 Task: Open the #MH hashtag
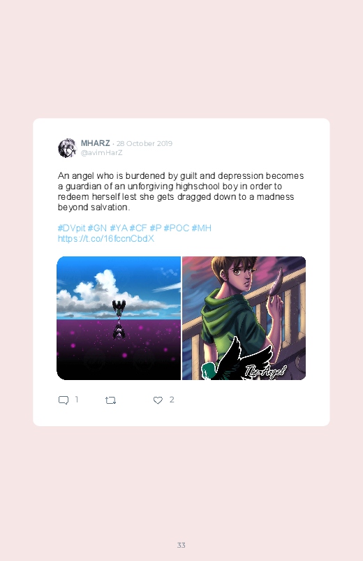click(x=201, y=228)
